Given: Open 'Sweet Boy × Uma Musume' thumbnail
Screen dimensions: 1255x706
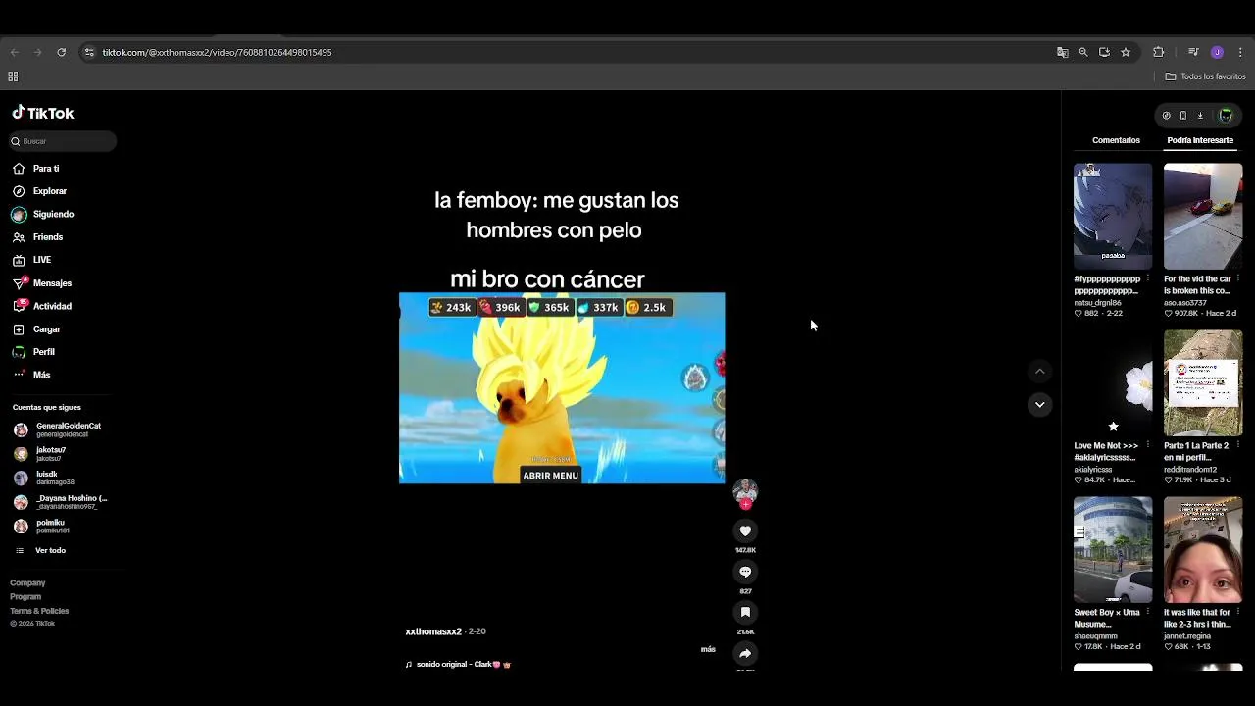Looking at the screenshot, I should 1113,549.
